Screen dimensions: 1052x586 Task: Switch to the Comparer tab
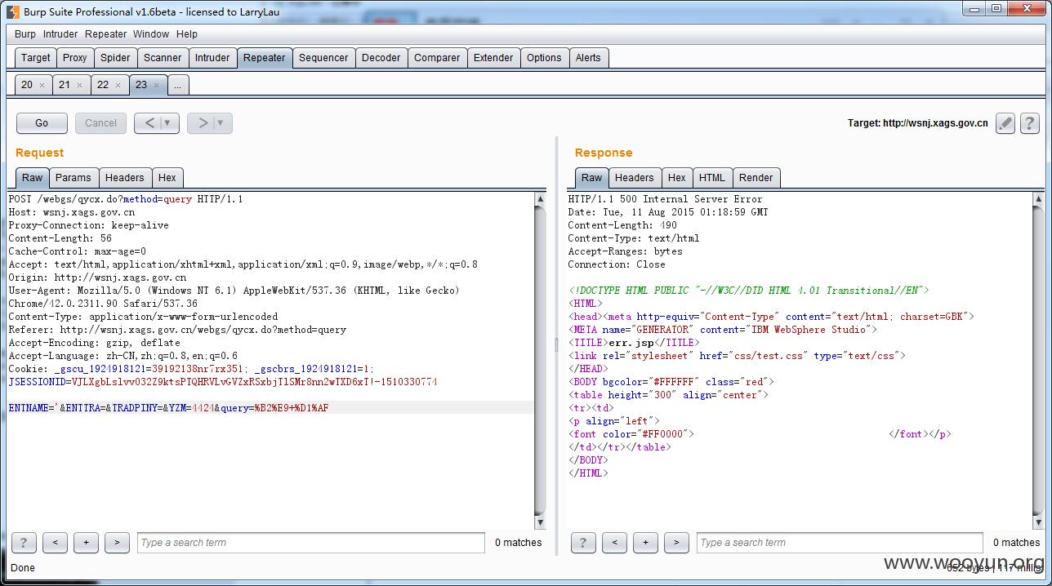437,58
